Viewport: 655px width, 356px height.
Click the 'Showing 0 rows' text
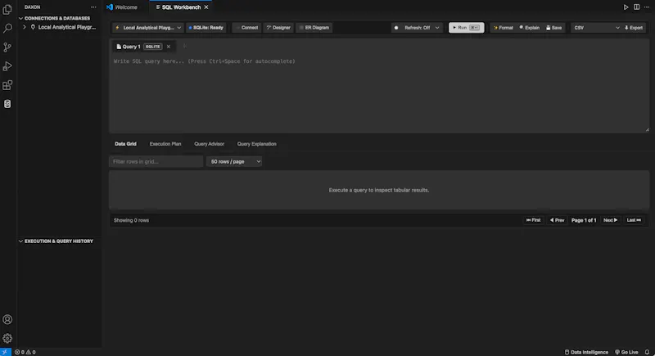coord(131,220)
